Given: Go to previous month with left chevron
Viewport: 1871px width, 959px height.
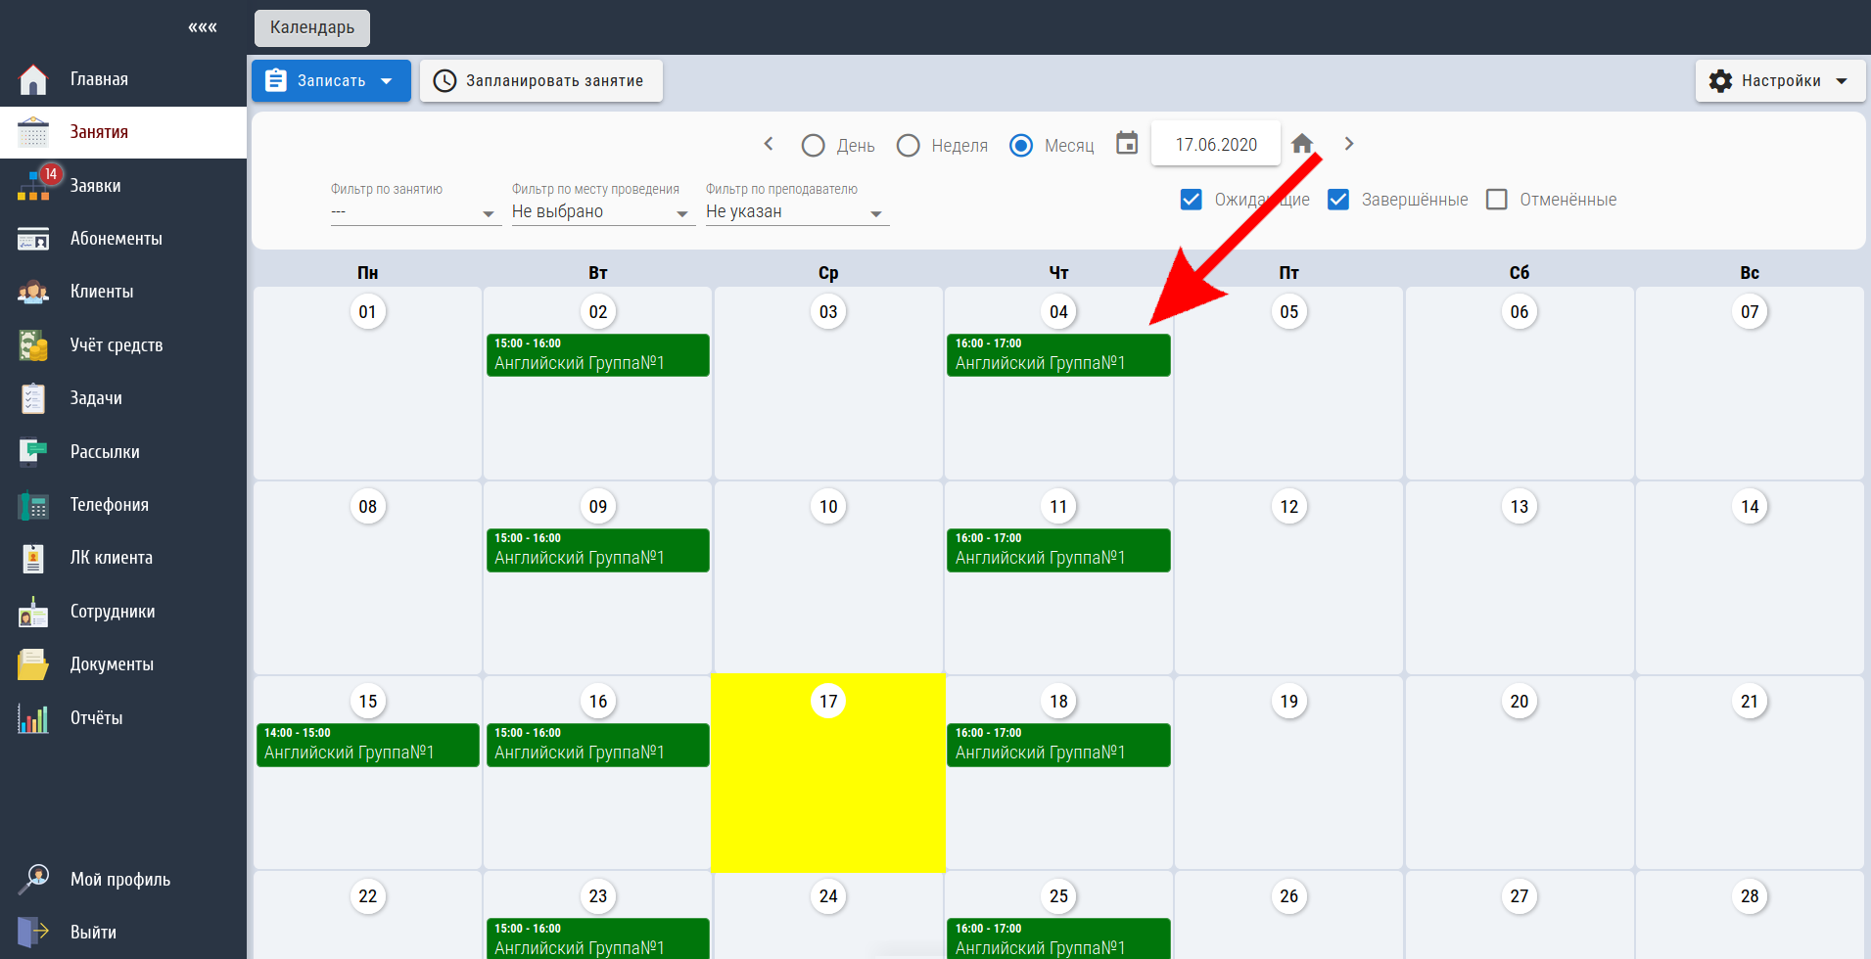Looking at the screenshot, I should click(x=769, y=144).
